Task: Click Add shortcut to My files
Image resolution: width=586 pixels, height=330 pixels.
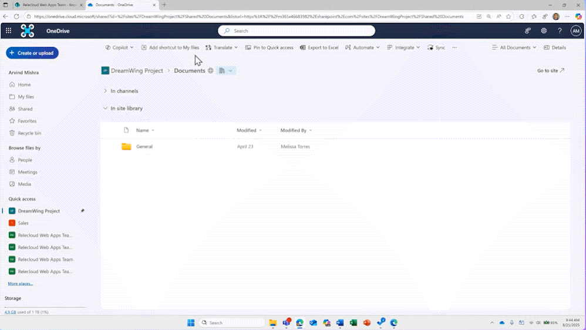Action: (170, 48)
